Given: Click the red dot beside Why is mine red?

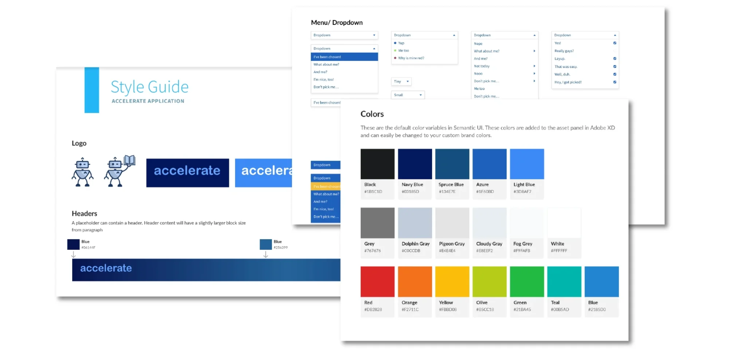Looking at the screenshot, I should (395, 58).
